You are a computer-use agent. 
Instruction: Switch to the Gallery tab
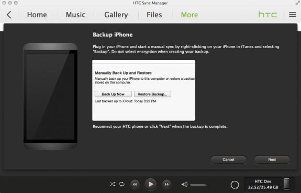[x=116, y=15]
